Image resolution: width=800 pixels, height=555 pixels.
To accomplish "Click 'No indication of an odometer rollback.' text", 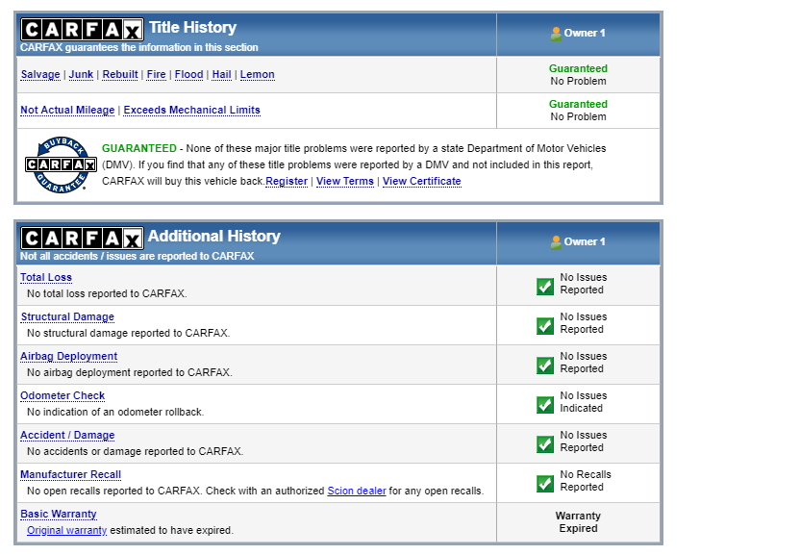I will click(115, 412).
